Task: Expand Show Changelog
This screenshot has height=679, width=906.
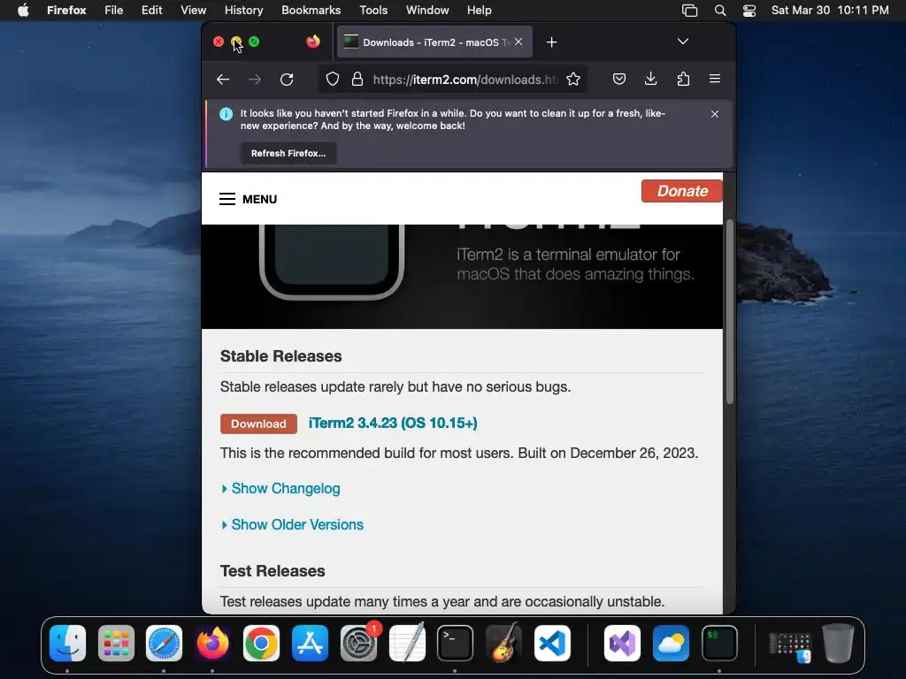Action: 280,488
